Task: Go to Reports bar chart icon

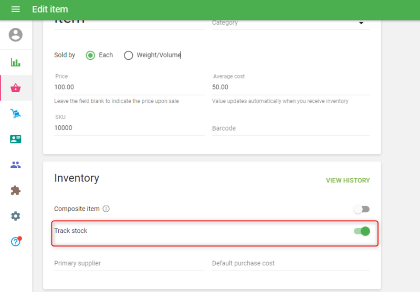Action: (x=16, y=62)
